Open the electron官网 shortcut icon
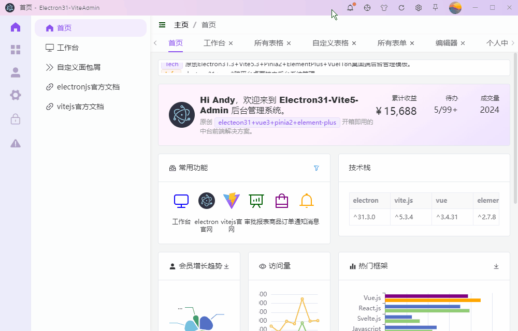The width and height of the screenshot is (518, 331). point(207,201)
